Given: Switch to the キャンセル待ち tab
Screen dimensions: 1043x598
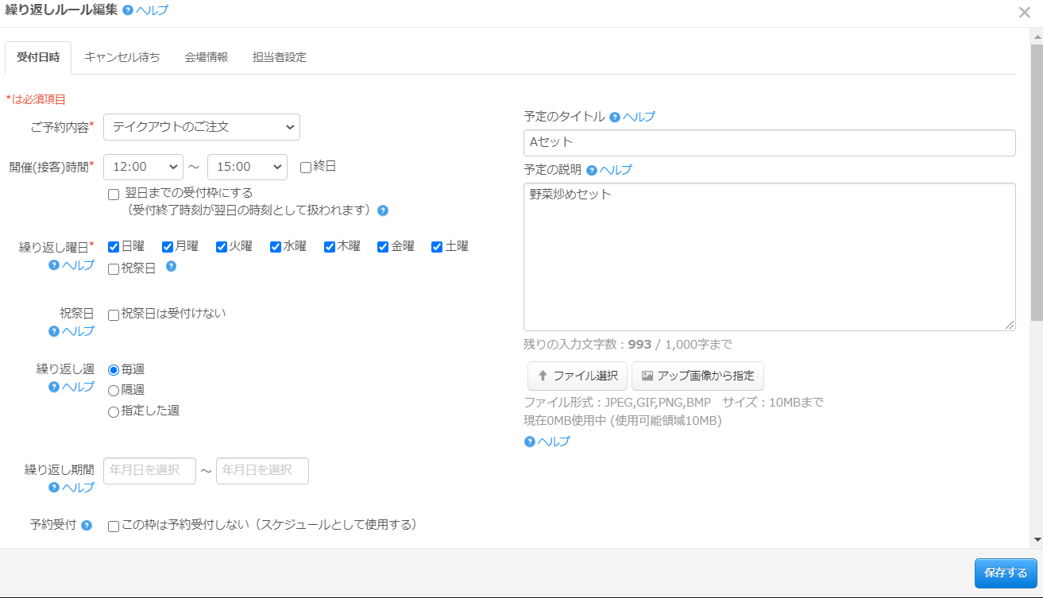Looking at the screenshot, I should [x=122, y=57].
